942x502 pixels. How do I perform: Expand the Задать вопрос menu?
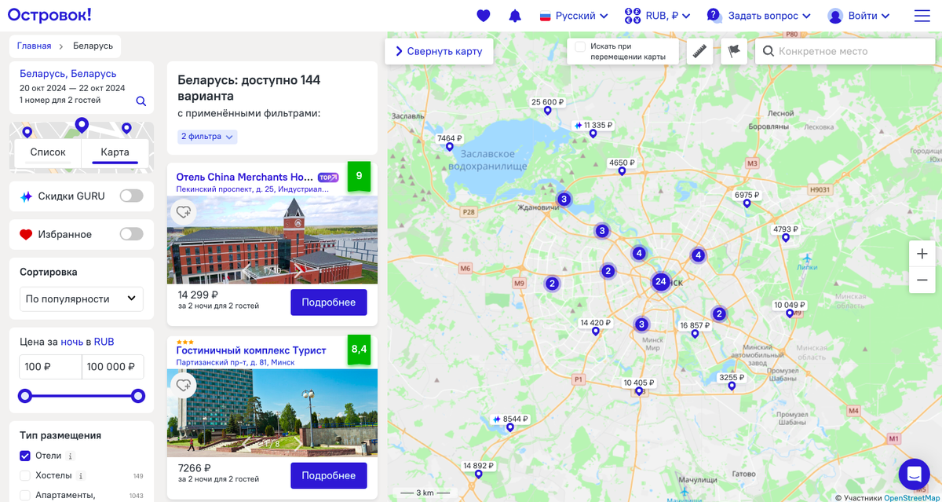(758, 16)
